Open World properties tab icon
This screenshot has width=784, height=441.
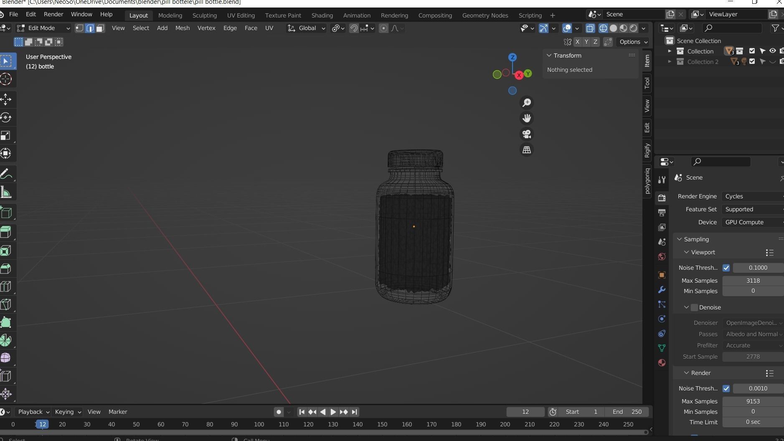662,256
